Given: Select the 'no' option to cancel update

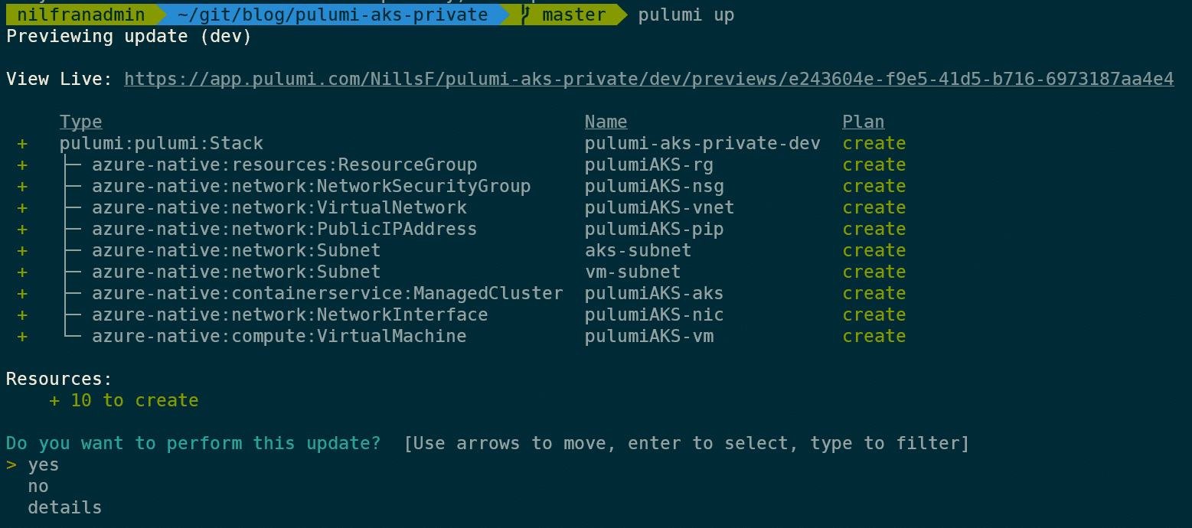Looking at the screenshot, I should click(x=38, y=486).
